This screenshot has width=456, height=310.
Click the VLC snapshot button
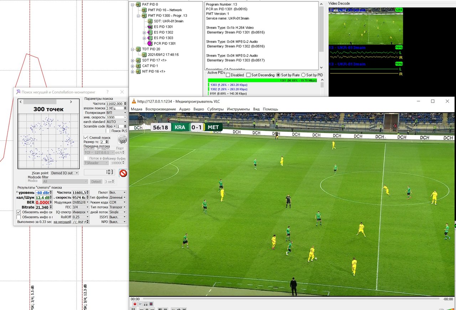click(x=140, y=304)
